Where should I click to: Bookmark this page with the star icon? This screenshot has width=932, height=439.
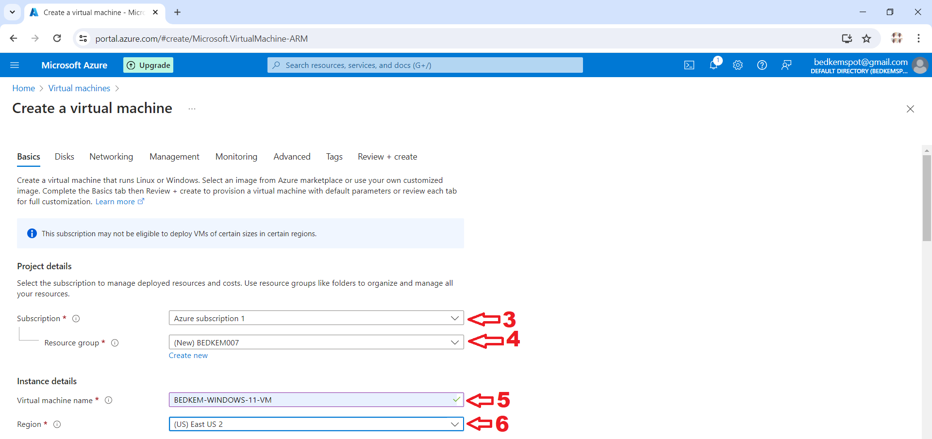click(x=866, y=38)
